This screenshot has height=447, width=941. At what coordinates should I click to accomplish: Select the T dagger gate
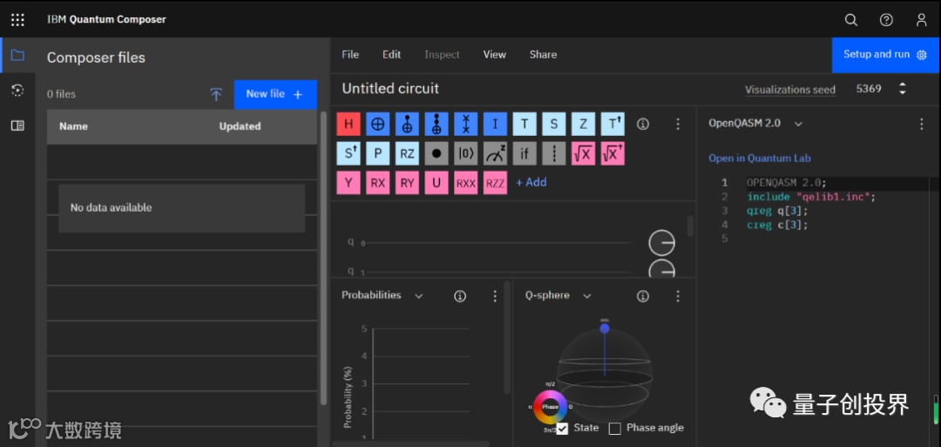613,125
